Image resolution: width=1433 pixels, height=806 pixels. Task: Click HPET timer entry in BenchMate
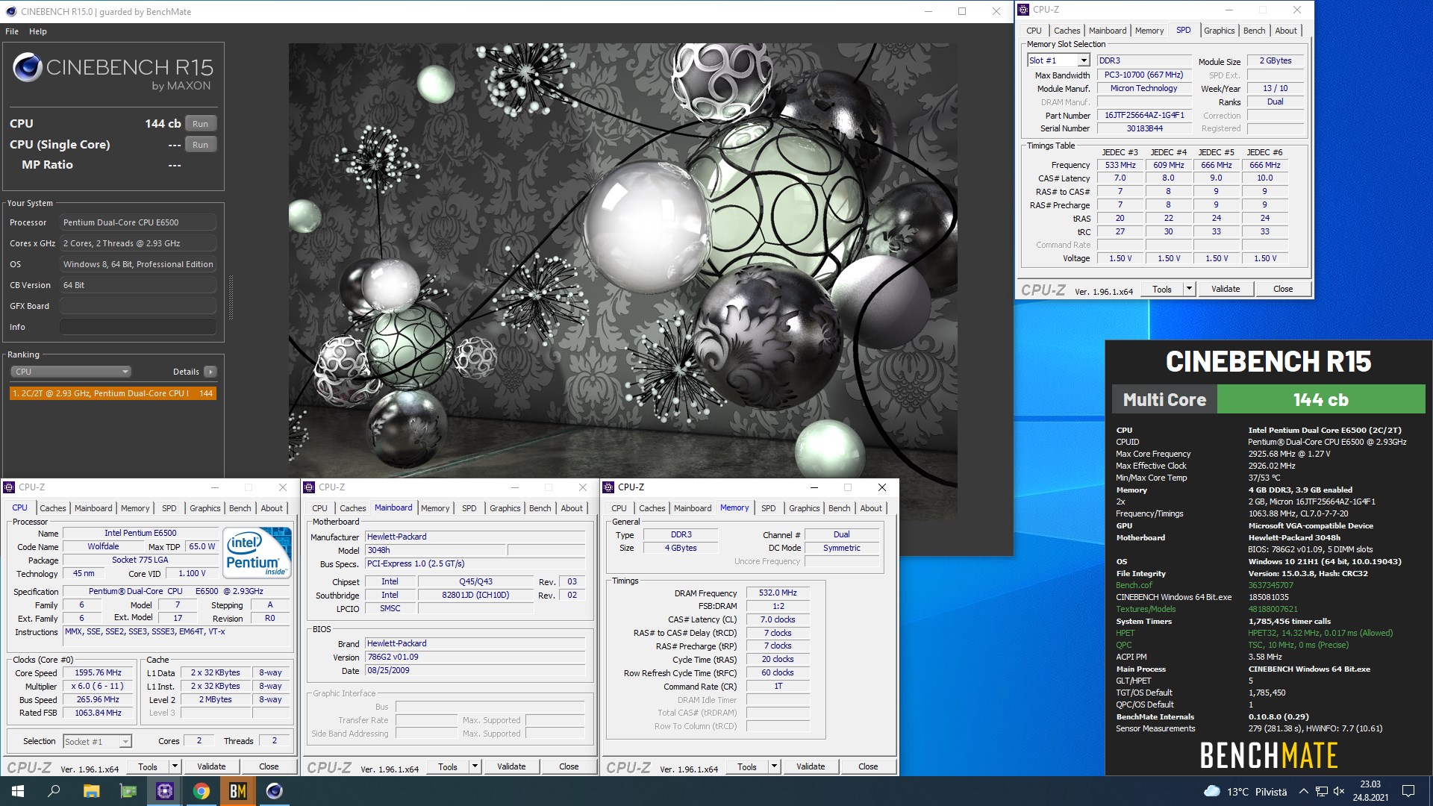1125,633
